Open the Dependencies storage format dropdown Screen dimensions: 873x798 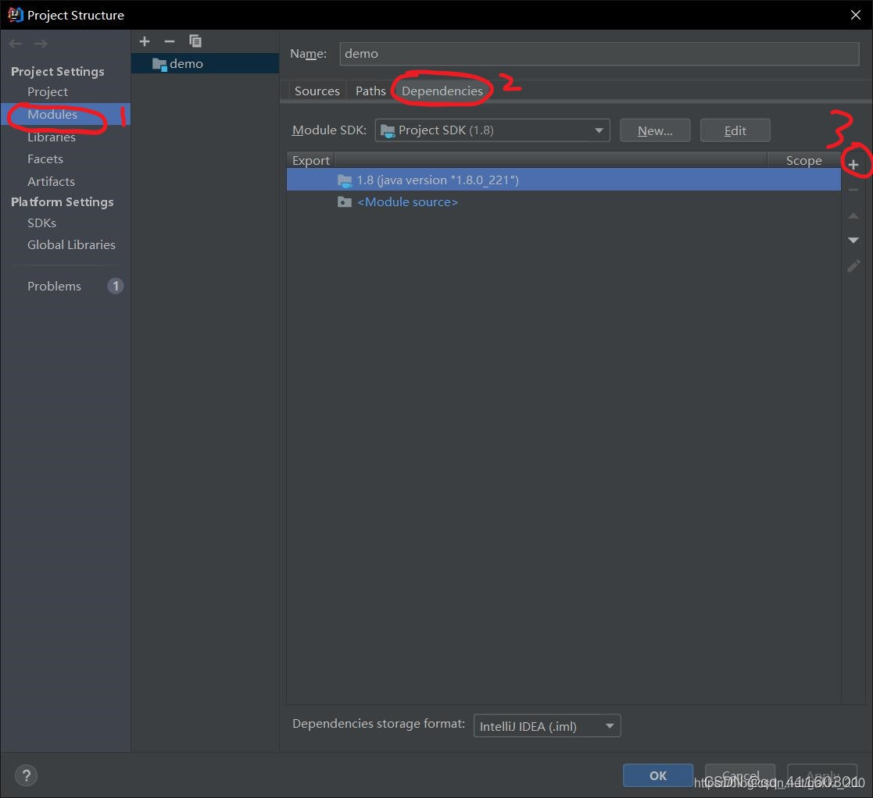pos(546,725)
